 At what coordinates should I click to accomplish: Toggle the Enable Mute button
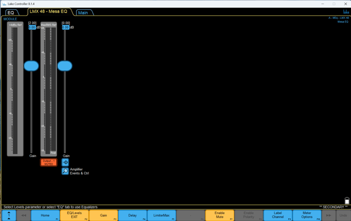click(220, 215)
